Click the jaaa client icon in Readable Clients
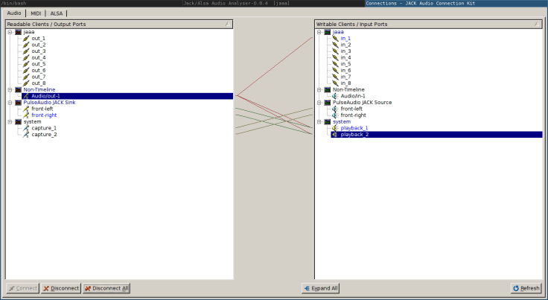Image resolution: width=548 pixels, height=300 pixels. coord(18,32)
